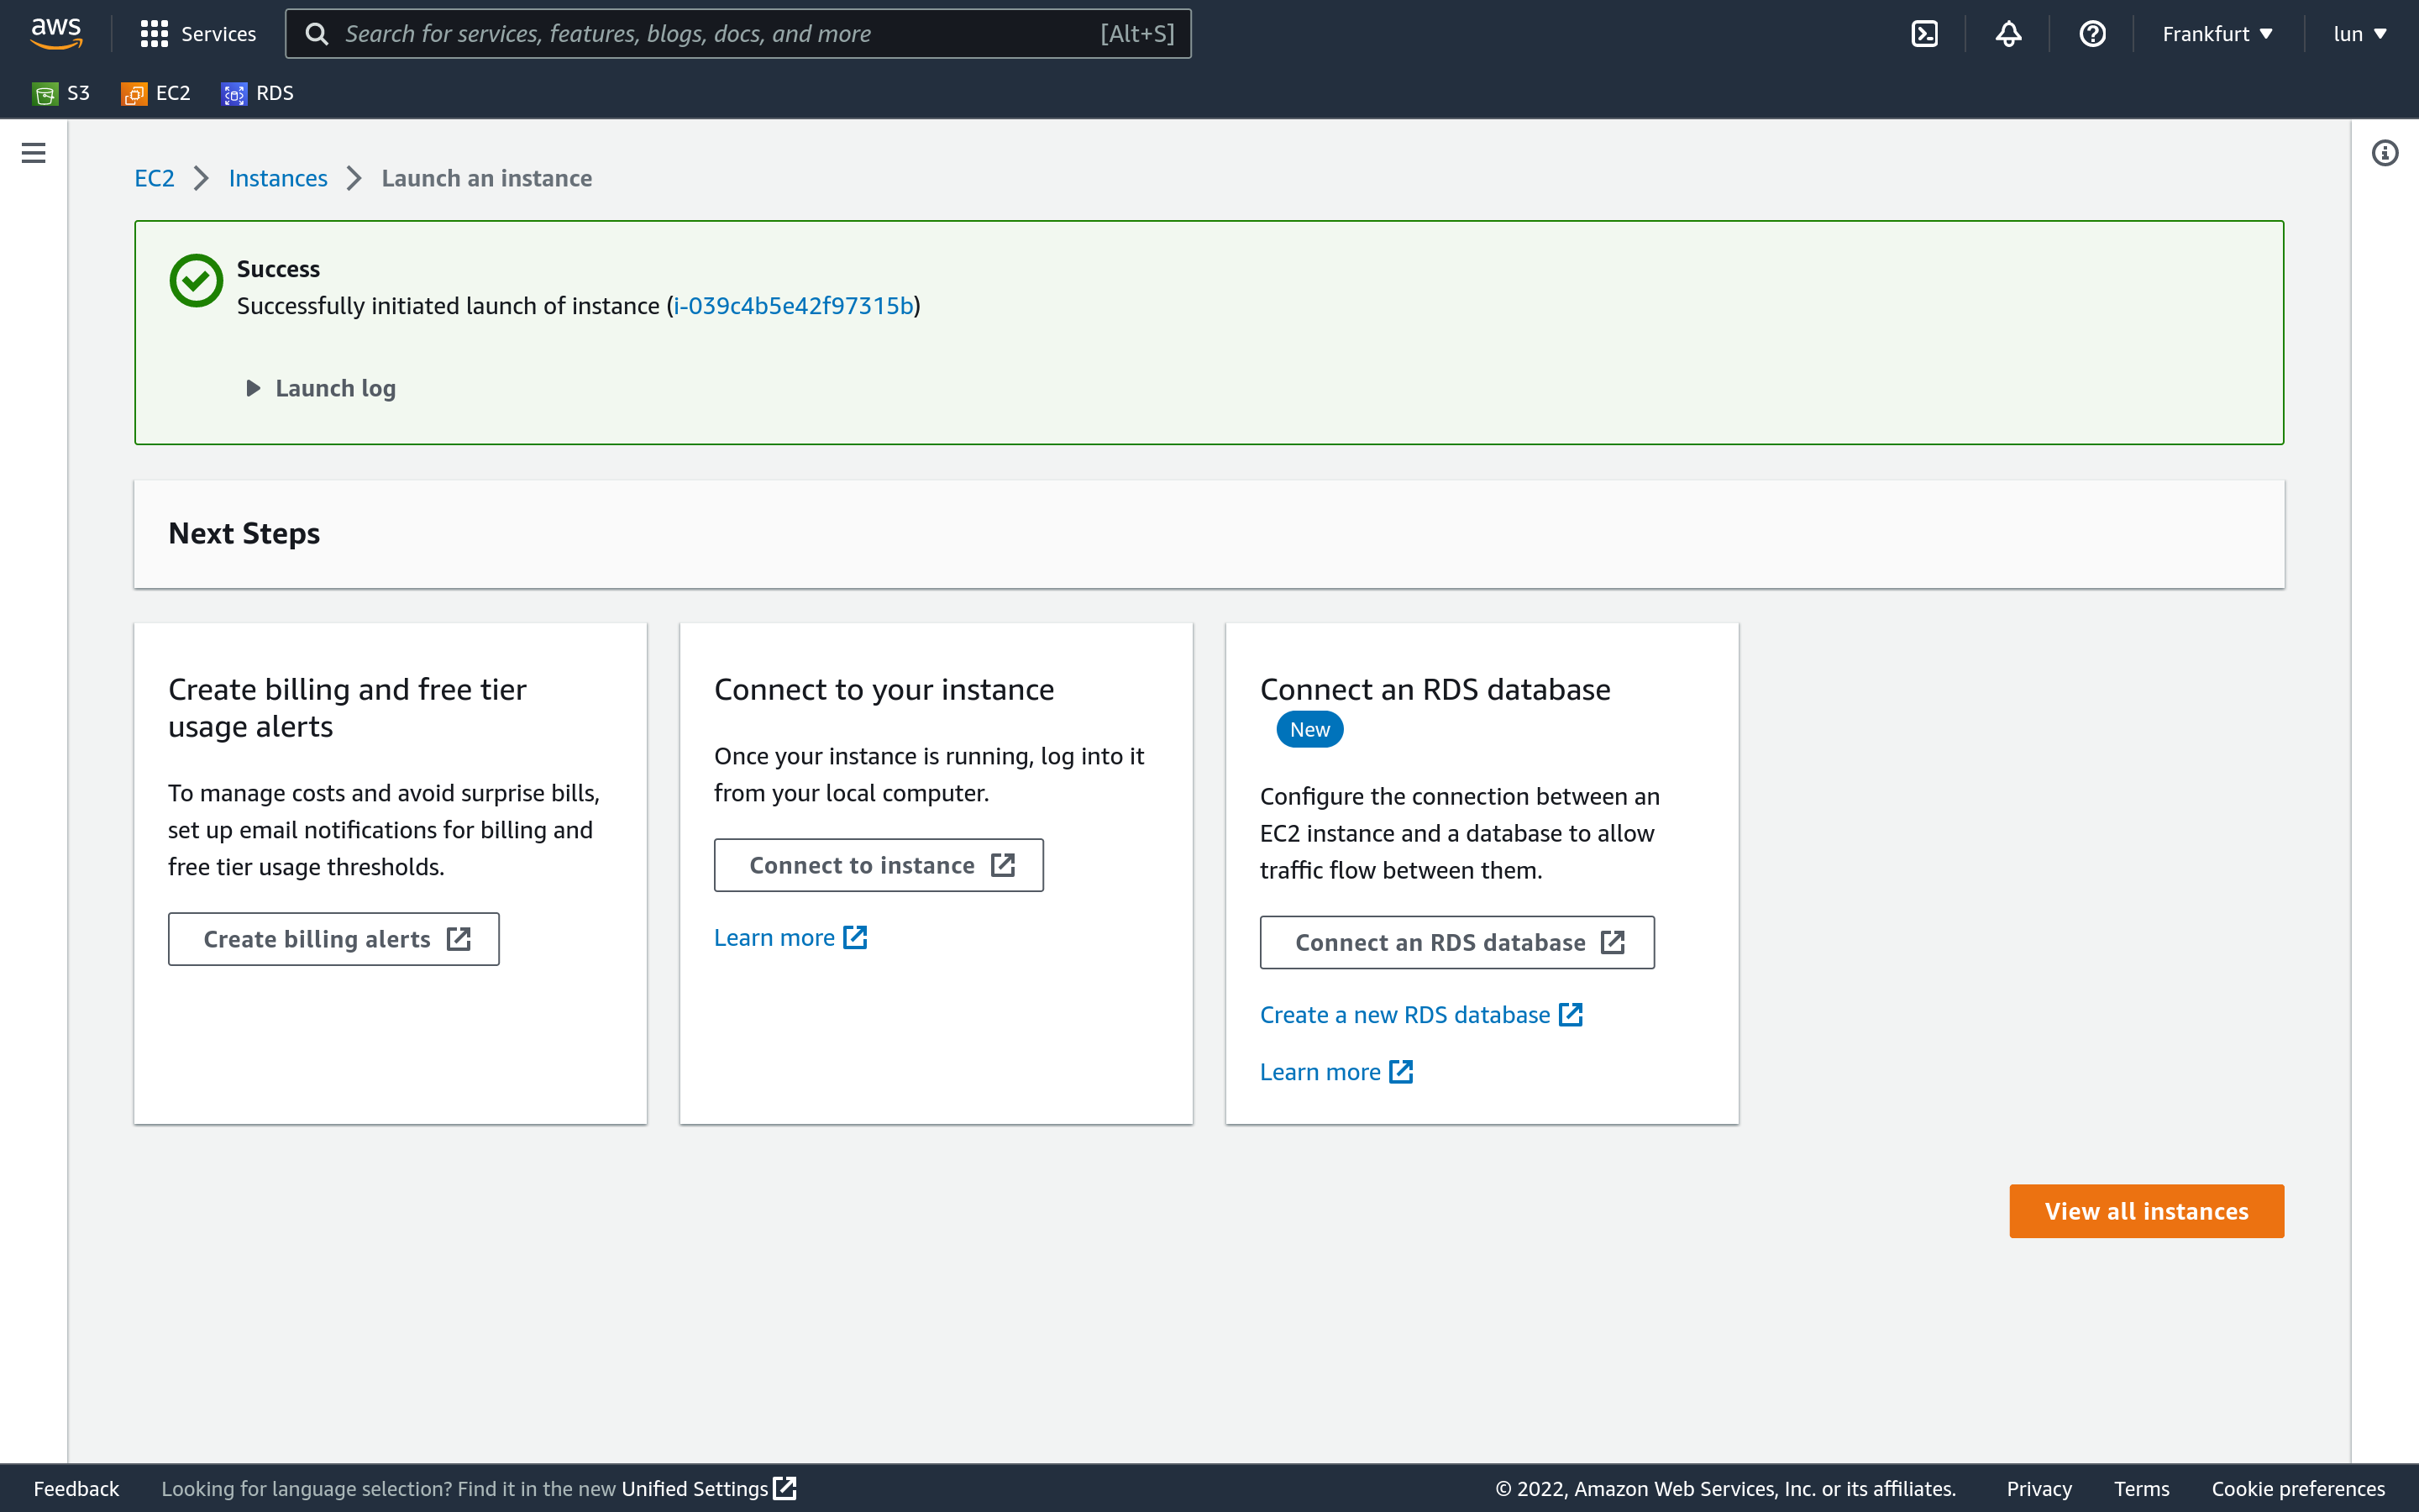Screen dimensions: 2419x1512
Task: Click the hamburger navigation menu
Action: click(33, 153)
